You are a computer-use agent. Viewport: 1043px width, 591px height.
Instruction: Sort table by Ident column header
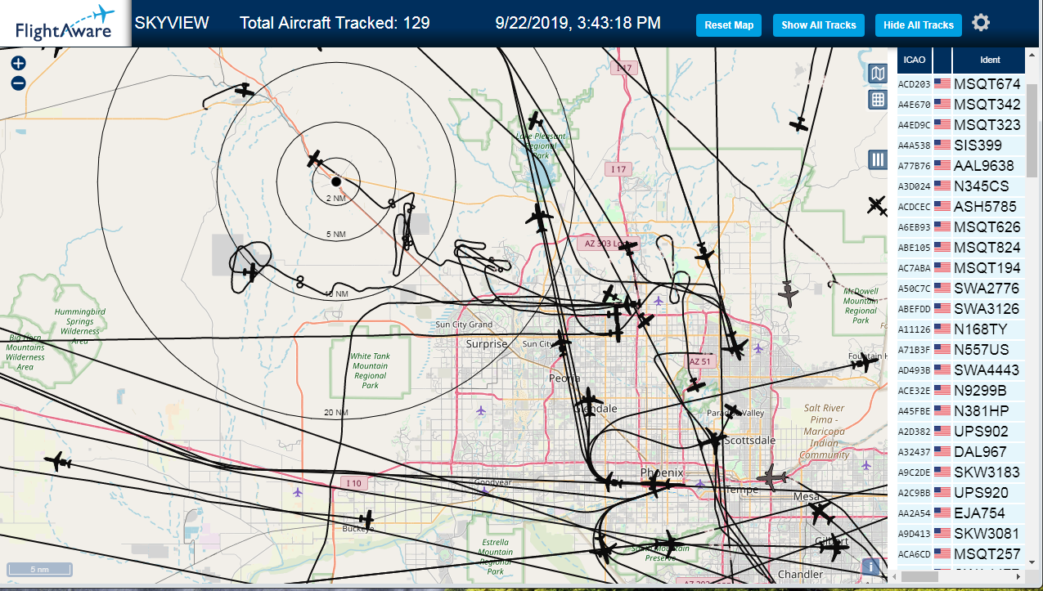pyautogui.click(x=990, y=60)
